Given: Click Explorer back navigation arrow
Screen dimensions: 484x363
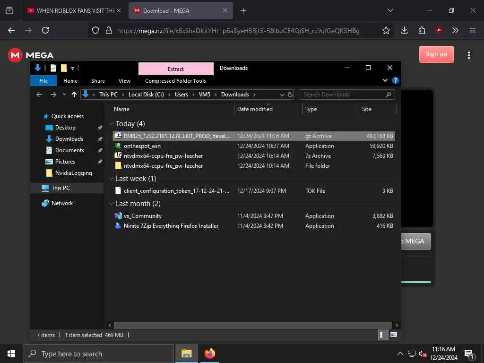Looking at the screenshot, I should [39, 95].
